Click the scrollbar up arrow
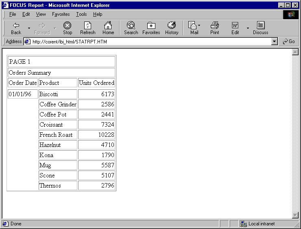This screenshot has height=229, width=301. 295,52
